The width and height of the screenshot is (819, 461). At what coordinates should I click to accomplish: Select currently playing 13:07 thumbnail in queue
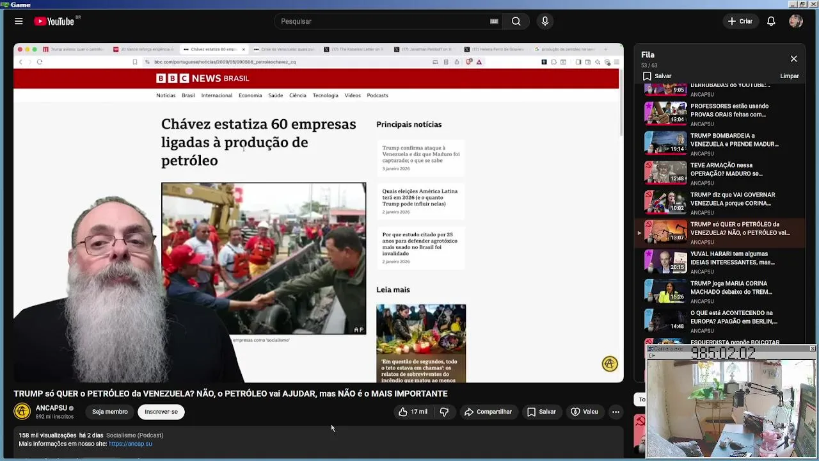(x=665, y=230)
